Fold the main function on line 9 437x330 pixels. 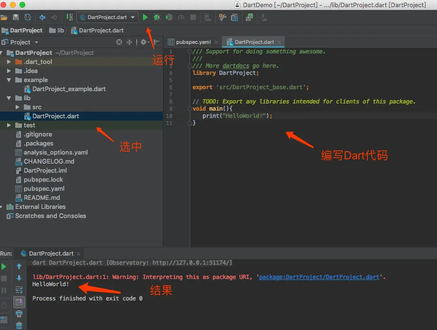coord(190,109)
